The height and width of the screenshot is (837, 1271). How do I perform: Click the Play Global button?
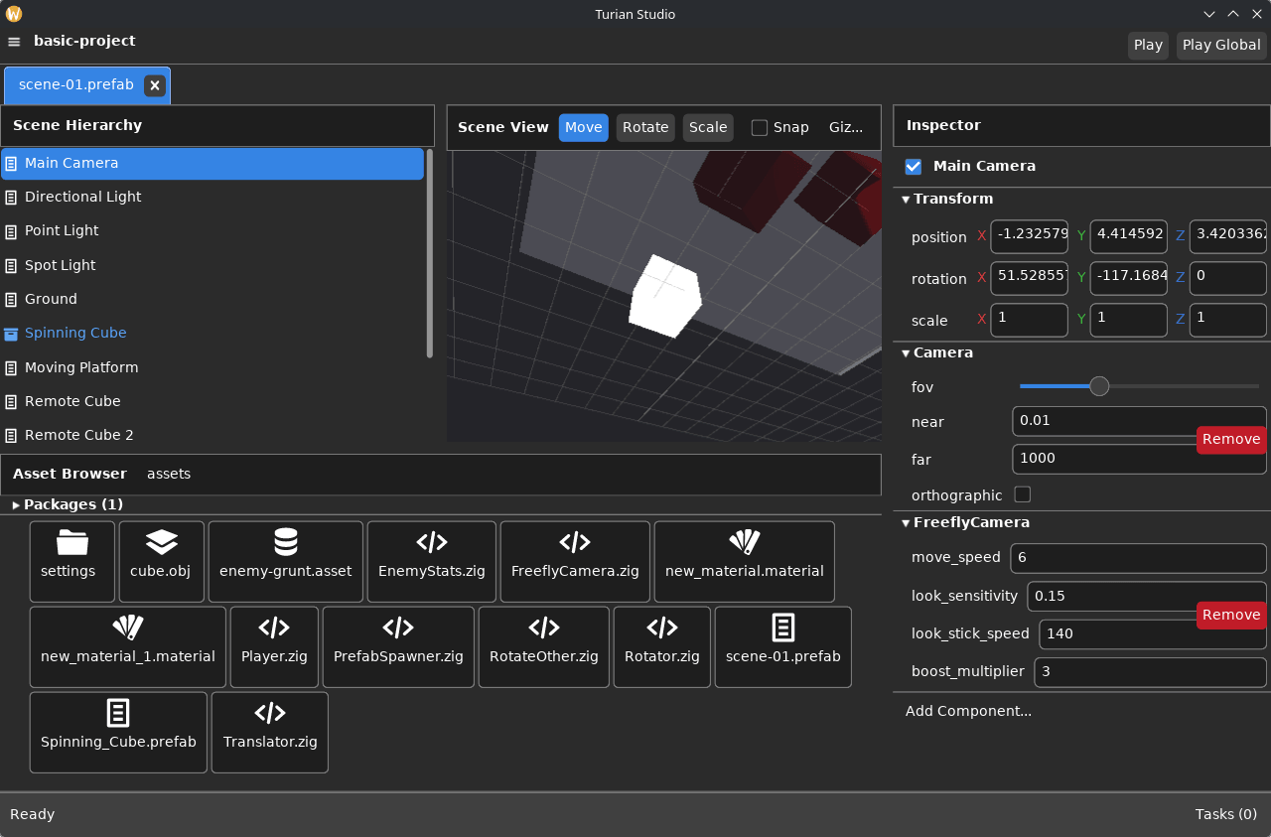[1221, 45]
